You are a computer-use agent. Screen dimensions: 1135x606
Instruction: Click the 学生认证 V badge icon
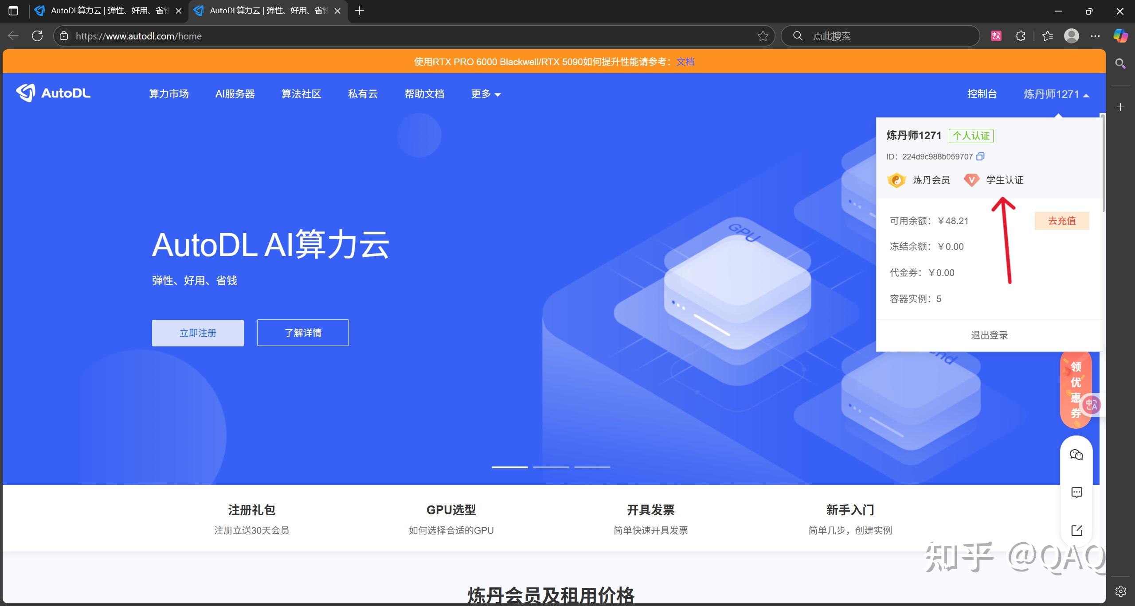click(971, 180)
